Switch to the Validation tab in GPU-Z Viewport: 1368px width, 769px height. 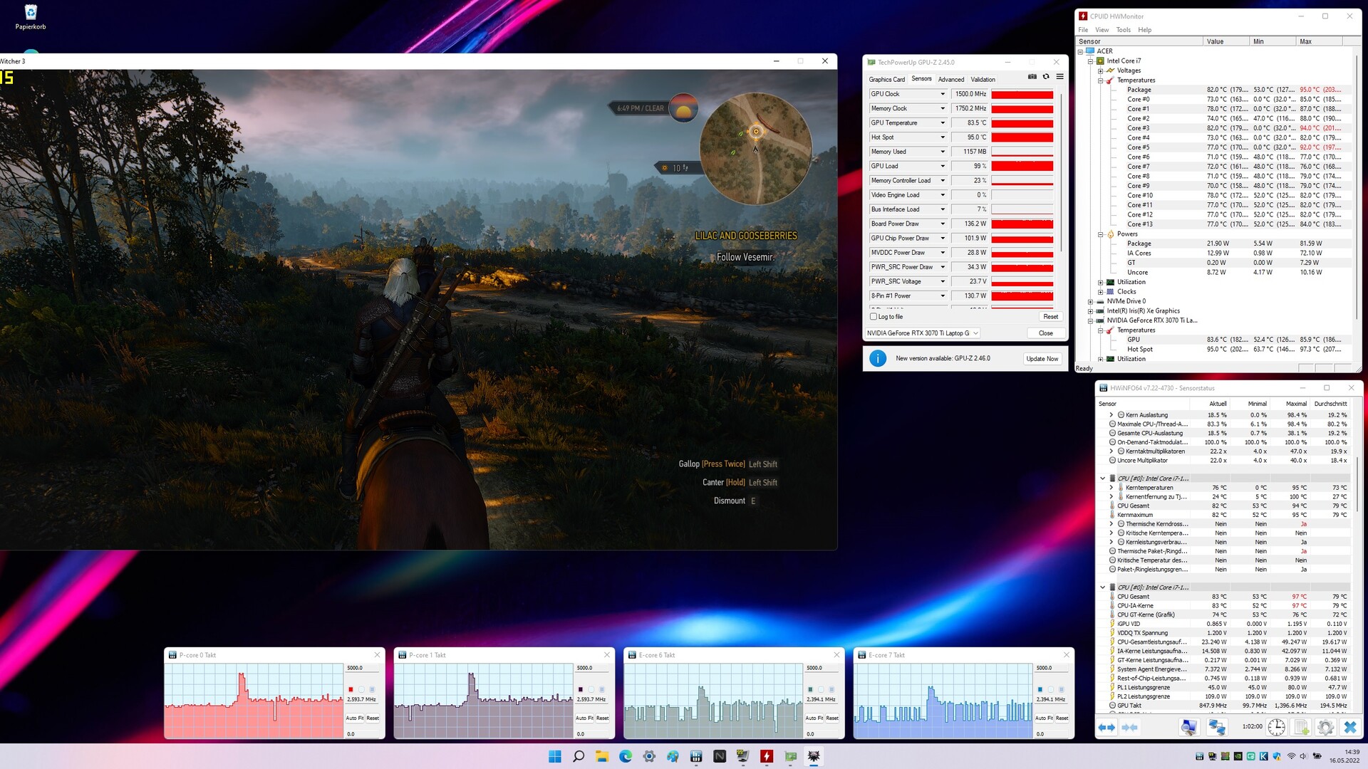click(x=983, y=80)
